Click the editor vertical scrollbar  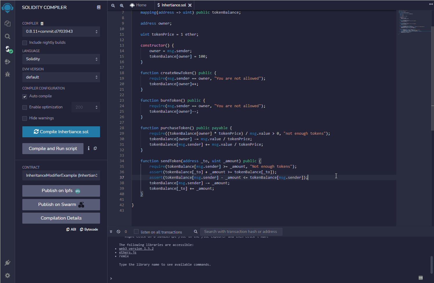(432, 78)
